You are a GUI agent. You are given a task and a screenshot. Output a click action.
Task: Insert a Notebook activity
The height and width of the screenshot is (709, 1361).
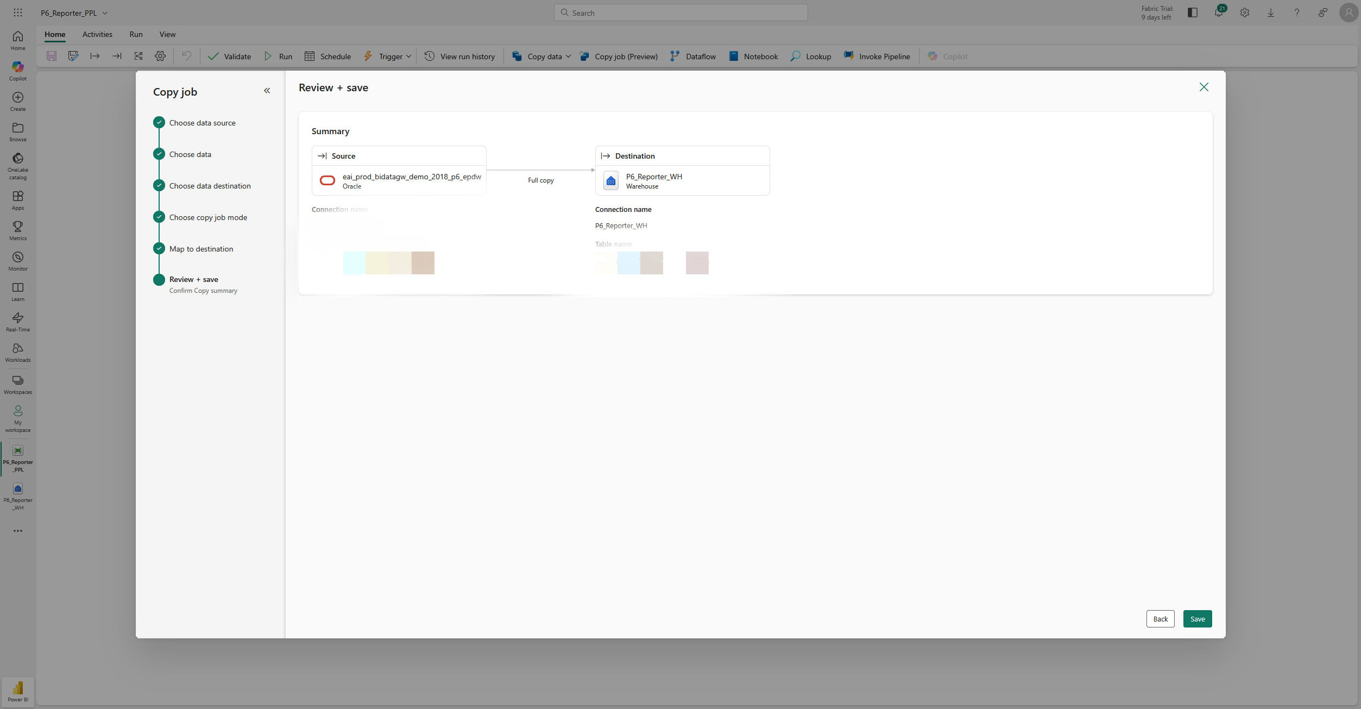(753, 56)
